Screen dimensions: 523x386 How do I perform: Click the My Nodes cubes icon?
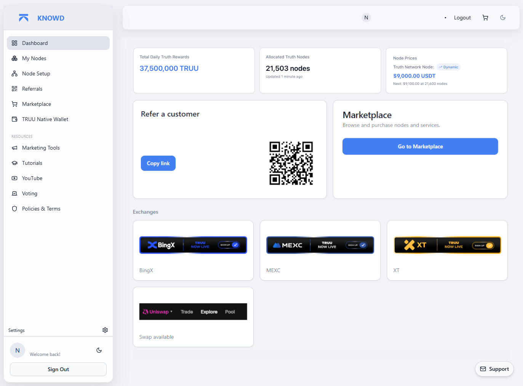[14, 58]
